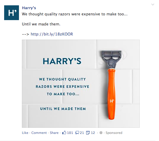Open the bit.ly/18zKOOR link

tap(52, 34)
